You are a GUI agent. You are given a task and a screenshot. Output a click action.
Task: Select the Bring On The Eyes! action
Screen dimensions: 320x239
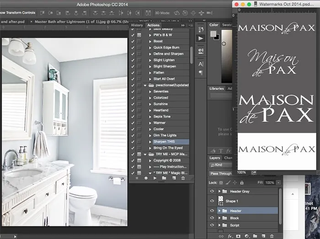tap(167, 149)
